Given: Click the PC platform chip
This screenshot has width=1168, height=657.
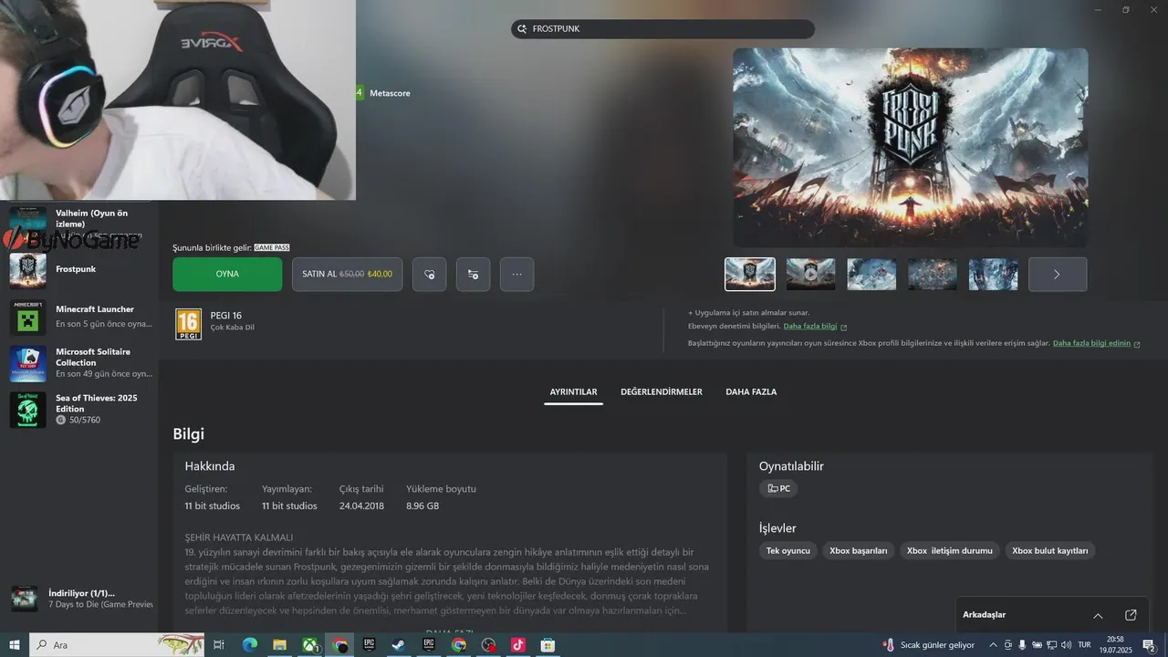Looking at the screenshot, I should click(778, 489).
